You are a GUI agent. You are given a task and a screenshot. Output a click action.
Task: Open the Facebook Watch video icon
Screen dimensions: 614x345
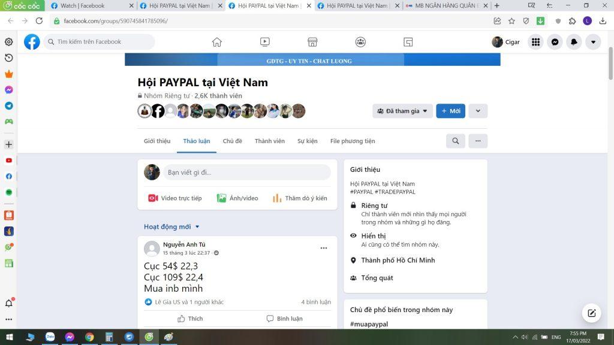coord(264,42)
